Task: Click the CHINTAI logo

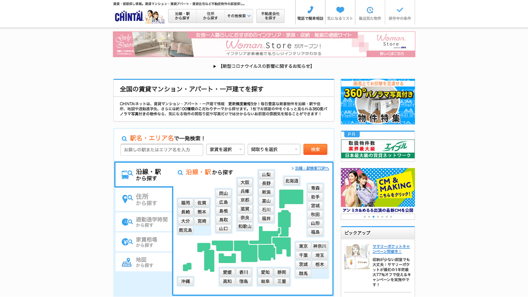Action: (129, 16)
